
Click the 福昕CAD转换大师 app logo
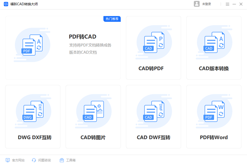[x=6, y=4]
